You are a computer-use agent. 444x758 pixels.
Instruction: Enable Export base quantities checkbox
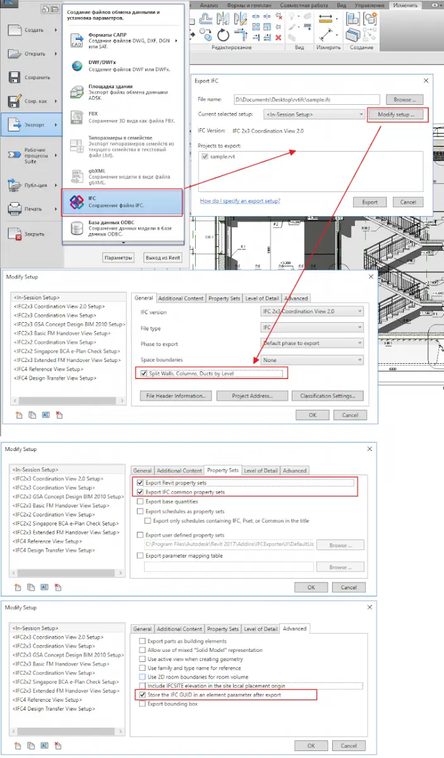pos(140,502)
